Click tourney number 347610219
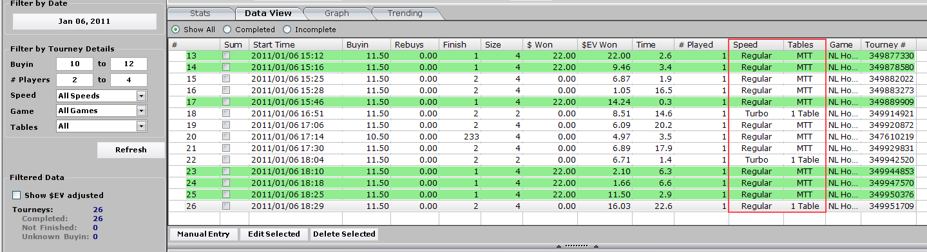 892,137
